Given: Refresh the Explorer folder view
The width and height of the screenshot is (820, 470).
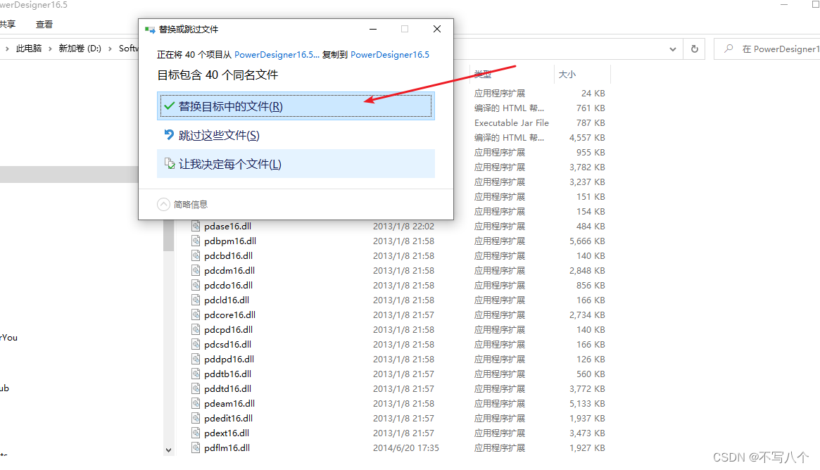Looking at the screenshot, I should [x=695, y=49].
